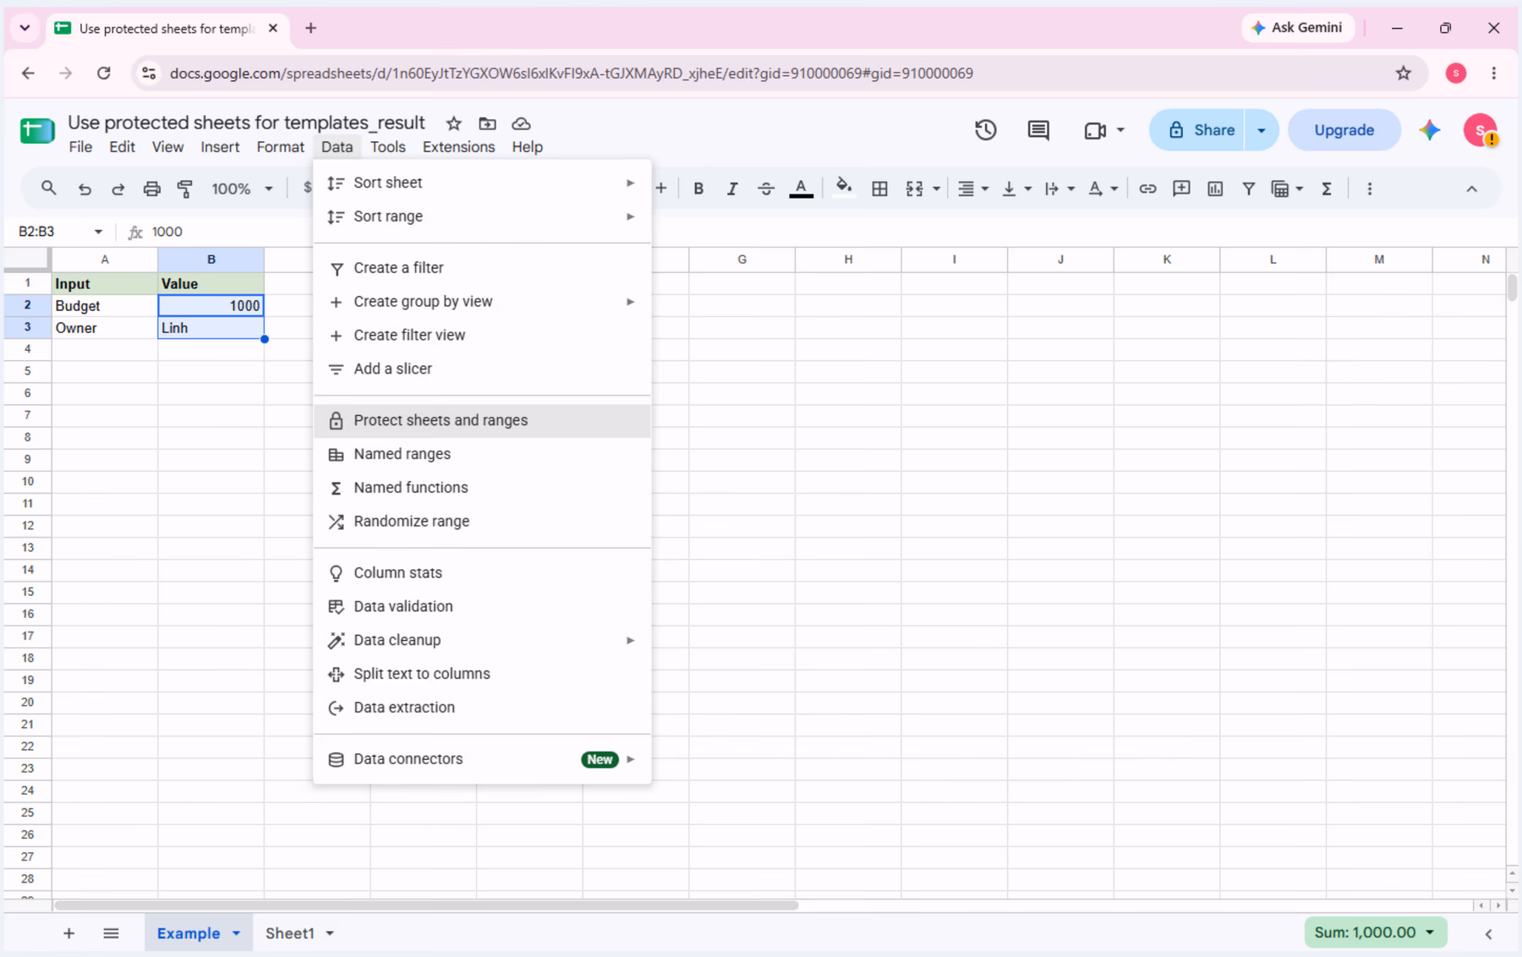The width and height of the screenshot is (1522, 957).
Task: Open the all sheets list icon
Action: [x=111, y=933]
